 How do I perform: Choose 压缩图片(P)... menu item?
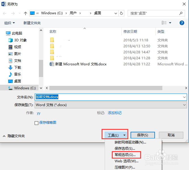coord(125,167)
